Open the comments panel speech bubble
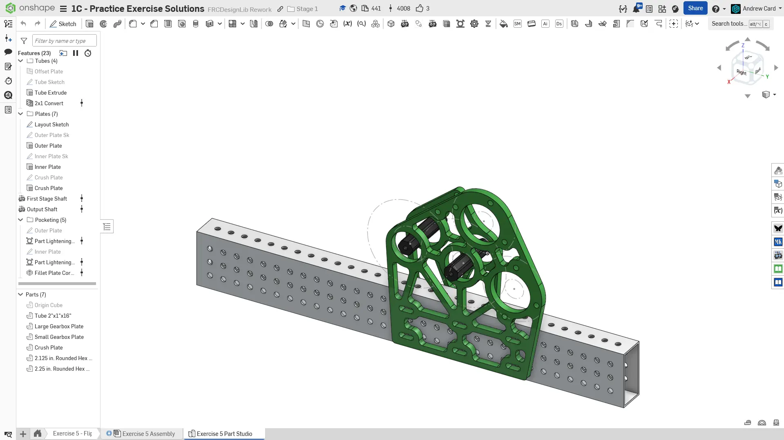 tap(8, 52)
